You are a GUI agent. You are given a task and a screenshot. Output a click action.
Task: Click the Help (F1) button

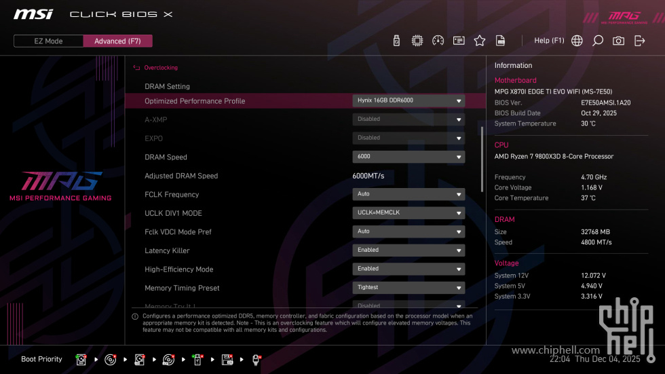(x=549, y=41)
